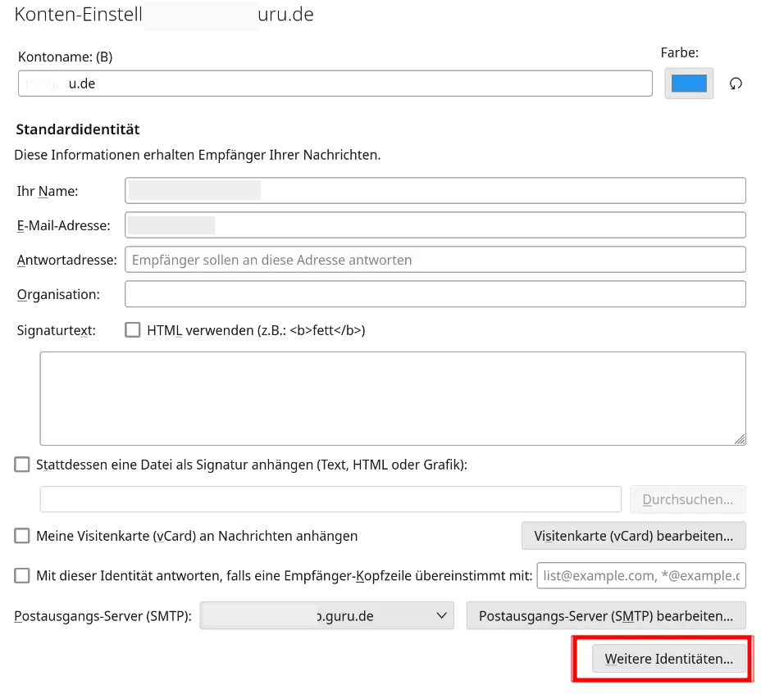Screen dimensions: 761x694
Task: Enable the HTML verwenden checkbox
Action: (133, 329)
